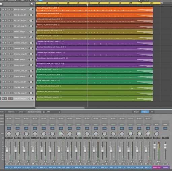This screenshot has width=172, height=171.
Task: Open Read automation mode on Kit L strip
Action: (35, 125)
